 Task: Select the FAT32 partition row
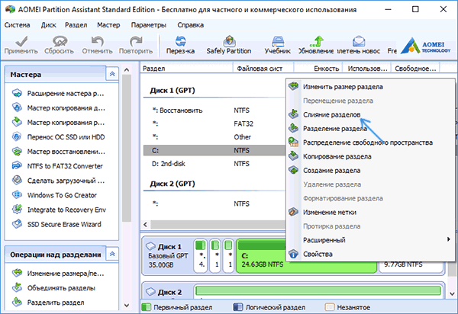coord(214,124)
